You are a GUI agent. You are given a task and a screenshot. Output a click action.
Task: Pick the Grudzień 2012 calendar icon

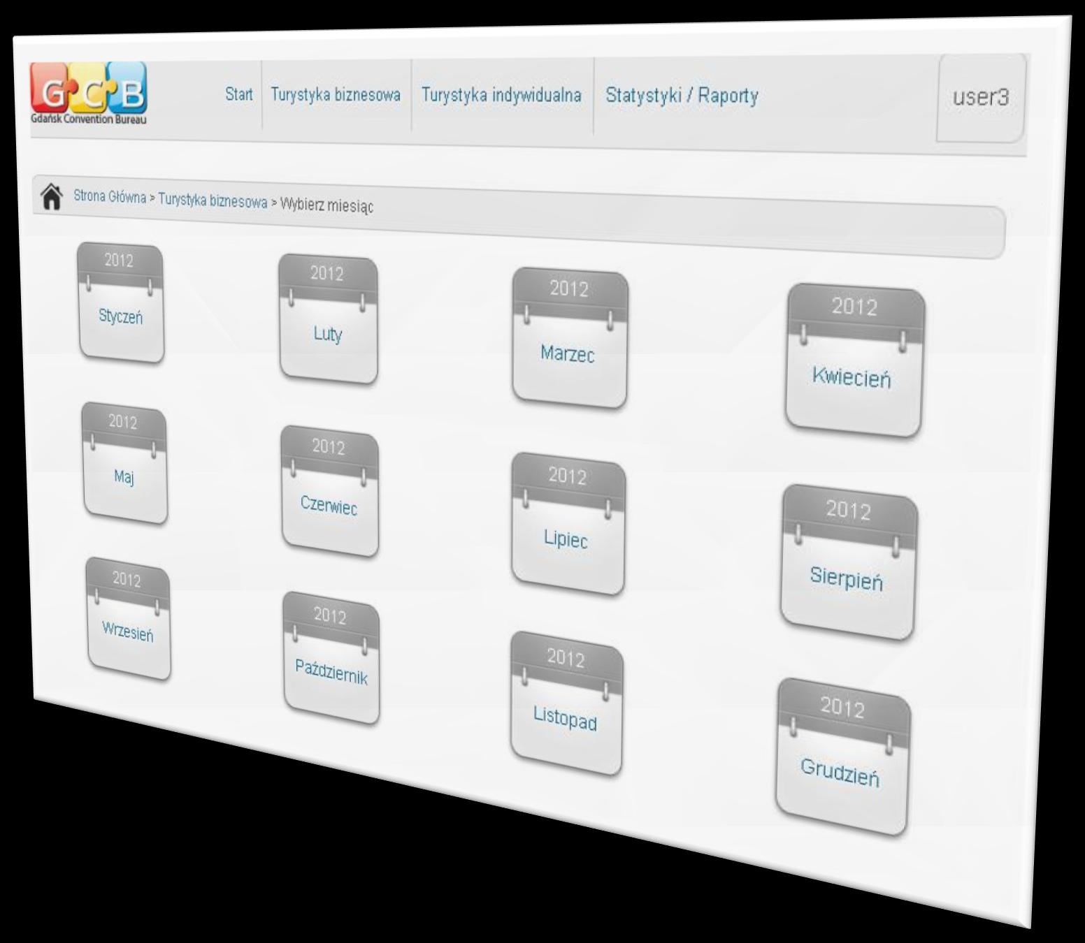pos(843,756)
